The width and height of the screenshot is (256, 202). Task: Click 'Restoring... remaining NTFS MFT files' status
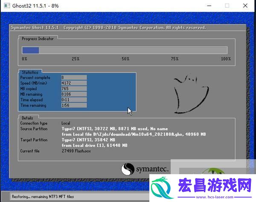pos(43,196)
